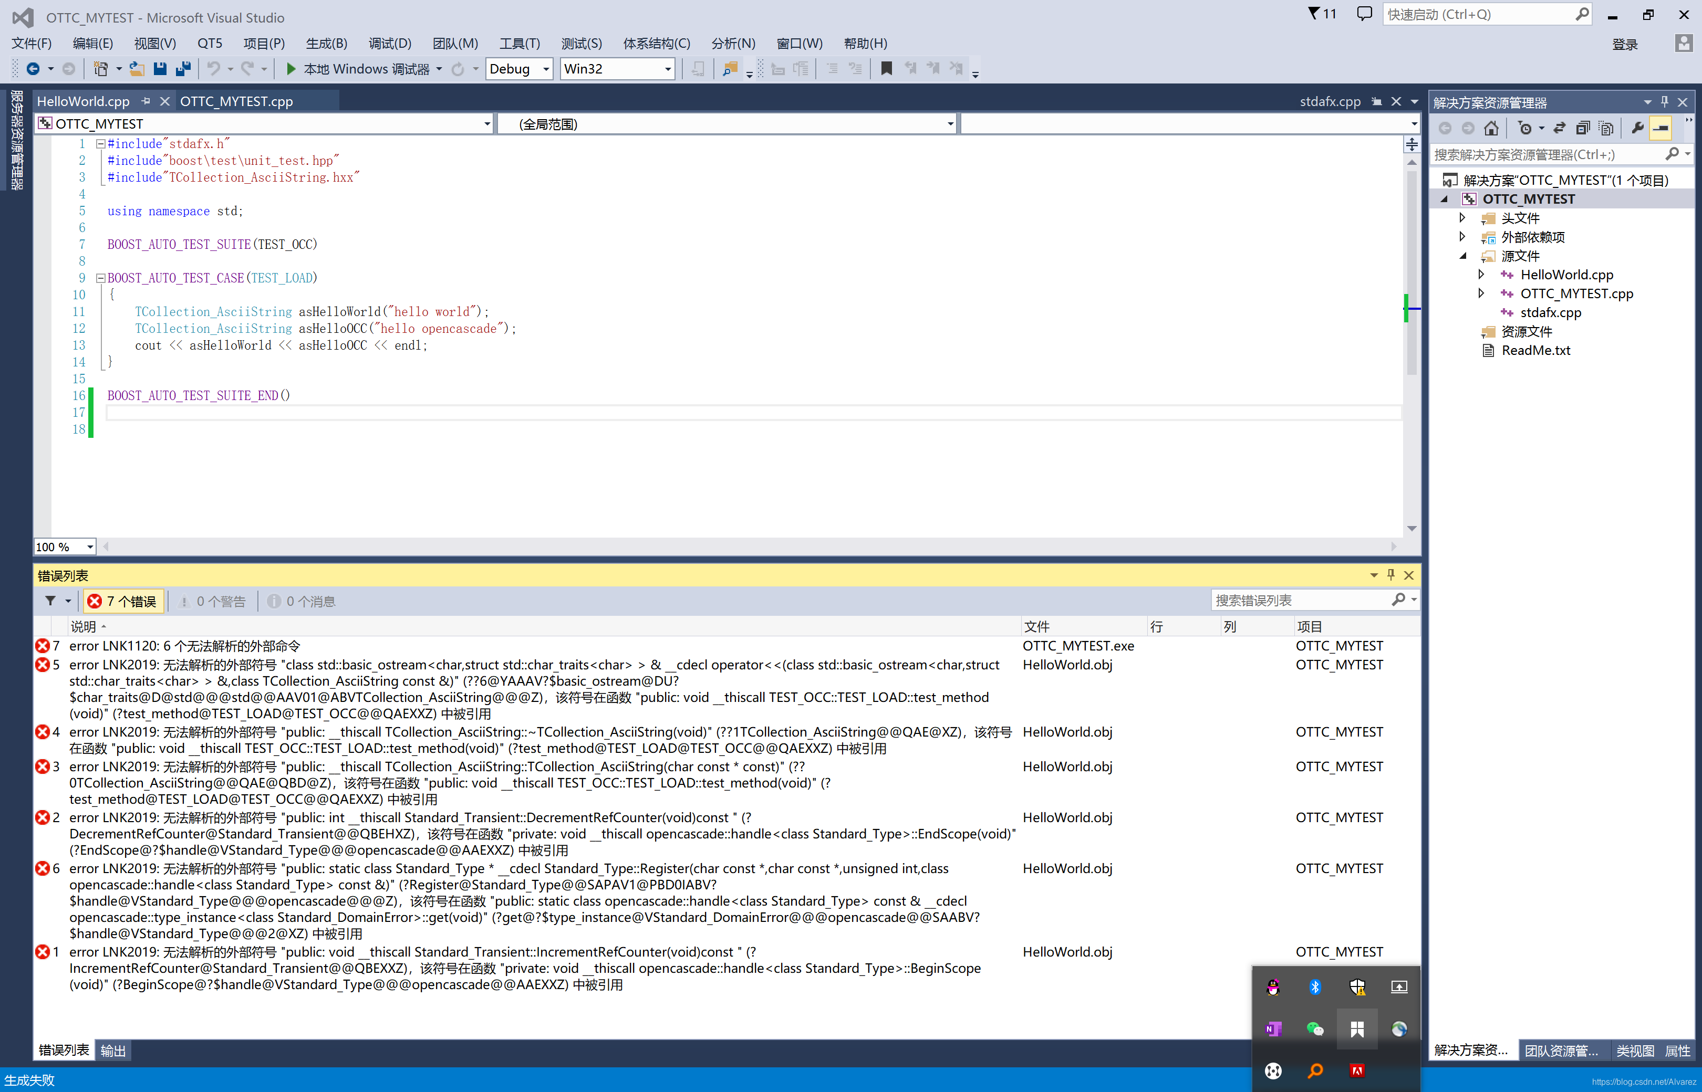Click the Collapse All icon in Solution Explorer
Image resolution: width=1702 pixels, height=1092 pixels.
pyautogui.click(x=1583, y=128)
